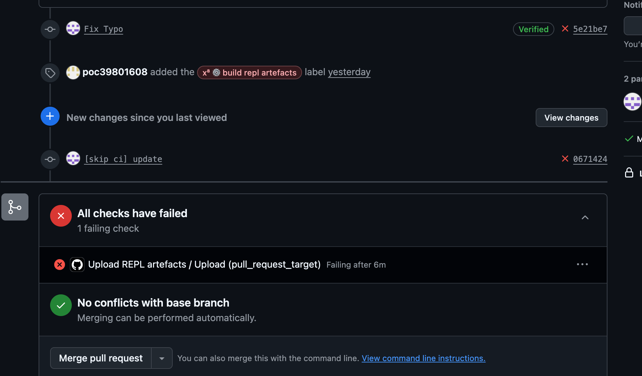Click the author avatar beside Fix Typo
Image resolution: width=642 pixels, height=376 pixels.
point(73,28)
